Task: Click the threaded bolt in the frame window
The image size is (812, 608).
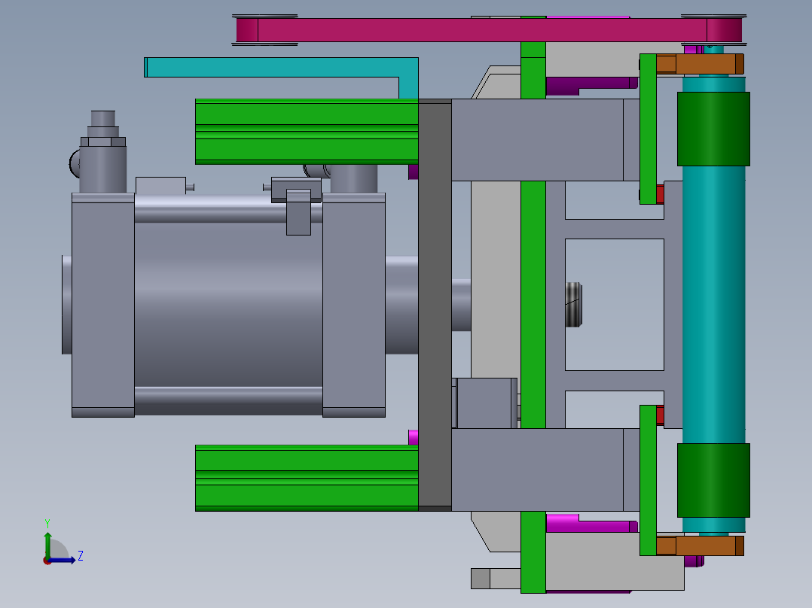Action: click(573, 305)
